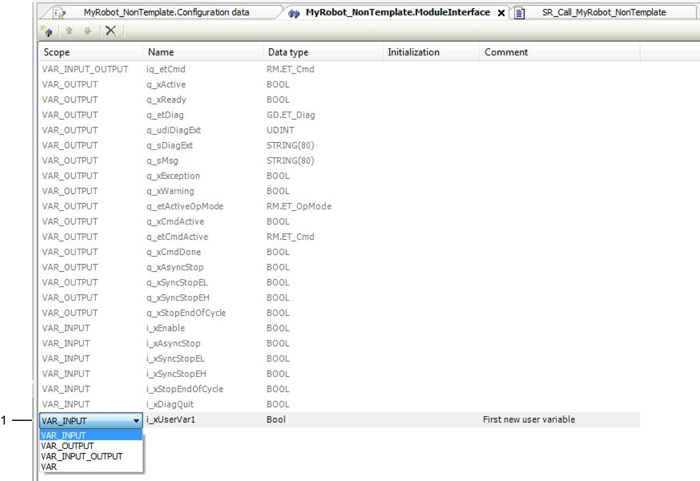The width and height of the screenshot is (700, 481).
Task: Select the q_etActiveOpMode variable row
Action: 185,206
